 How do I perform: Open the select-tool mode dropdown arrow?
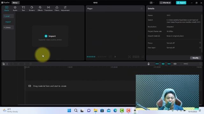tap(7, 64)
